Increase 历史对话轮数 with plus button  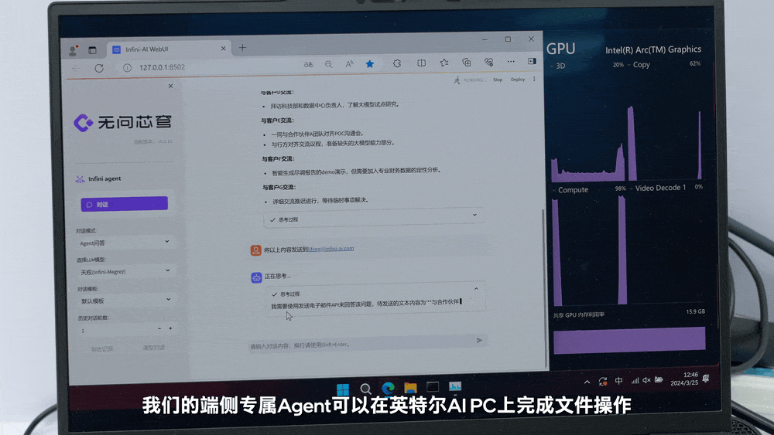pyautogui.click(x=170, y=328)
